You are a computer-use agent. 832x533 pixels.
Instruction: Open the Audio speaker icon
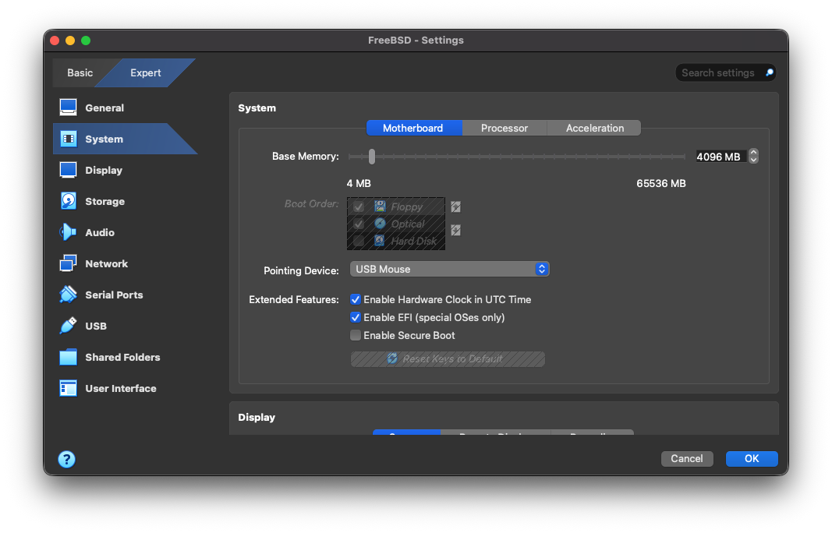68,232
